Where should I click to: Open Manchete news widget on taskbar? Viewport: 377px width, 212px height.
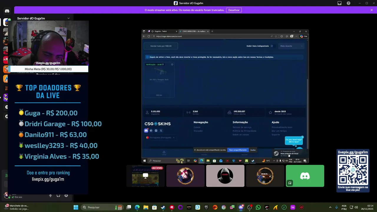(16, 207)
